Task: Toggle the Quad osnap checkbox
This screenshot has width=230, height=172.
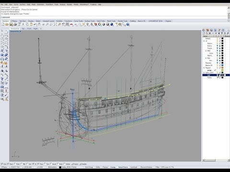Action: (x=51, y=164)
